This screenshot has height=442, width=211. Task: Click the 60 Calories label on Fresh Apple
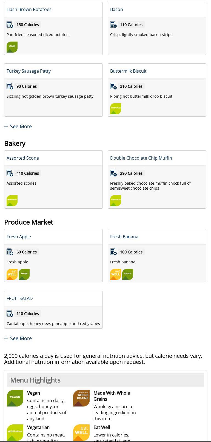tap(27, 252)
